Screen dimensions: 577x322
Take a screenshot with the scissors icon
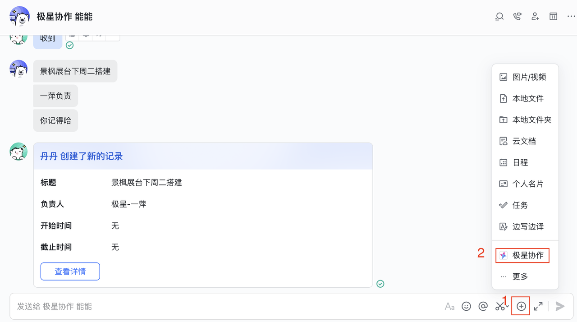coord(499,307)
